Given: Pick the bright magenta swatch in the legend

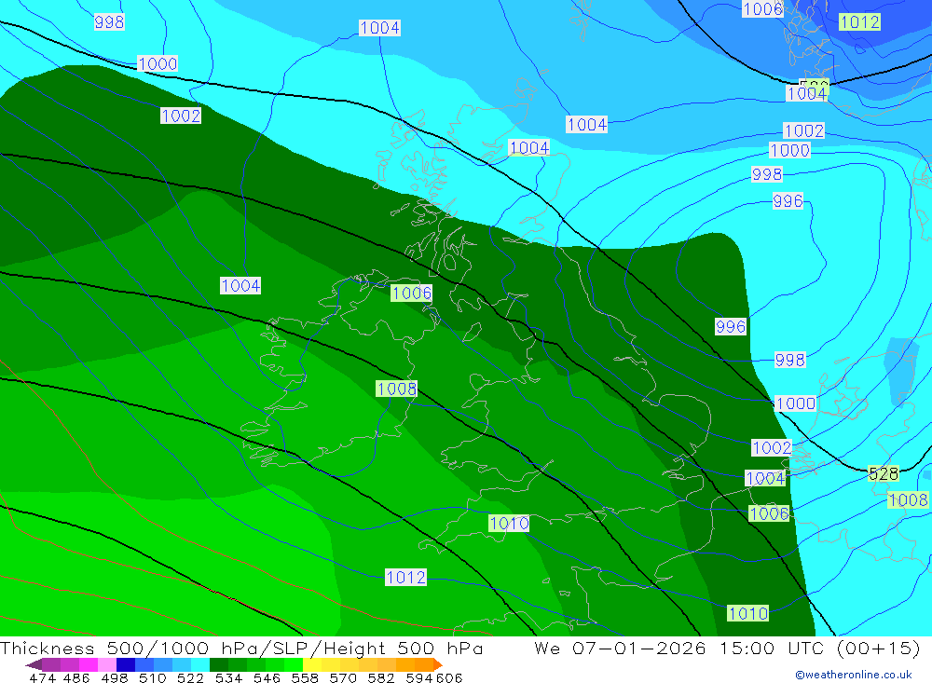Looking at the screenshot, I should click(89, 664).
